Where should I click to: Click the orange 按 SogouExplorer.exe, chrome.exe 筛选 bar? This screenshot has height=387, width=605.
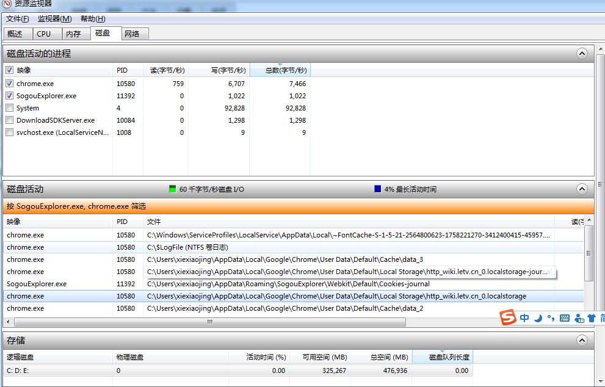[299, 206]
